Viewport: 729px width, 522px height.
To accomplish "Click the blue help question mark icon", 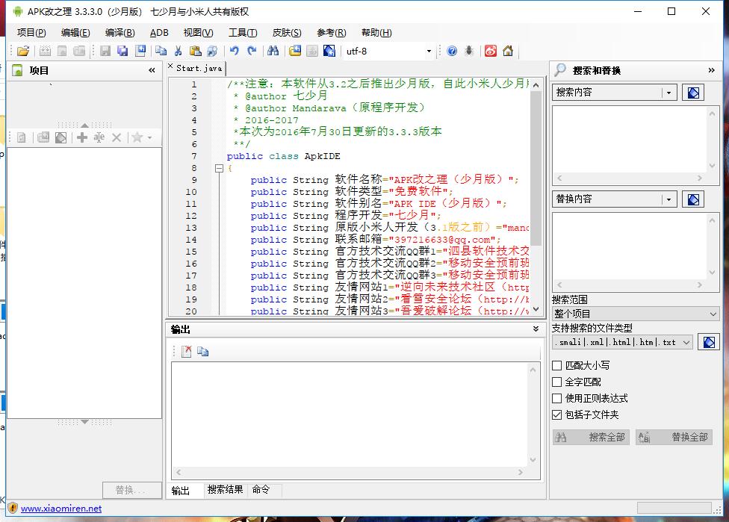I will tap(452, 51).
